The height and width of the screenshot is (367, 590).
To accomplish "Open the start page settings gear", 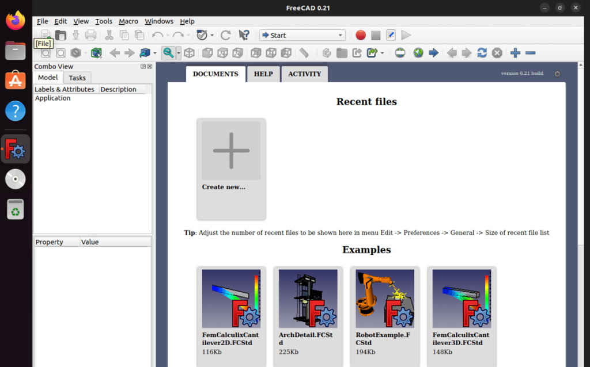I will click(x=557, y=74).
